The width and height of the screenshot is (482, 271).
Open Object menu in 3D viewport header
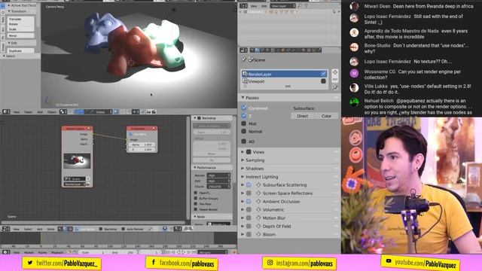click(52, 112)
